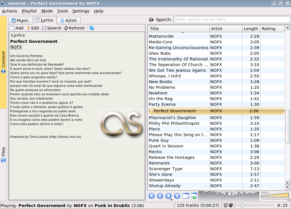Select Whoops, I Od'd track
Screen dimensions: 291x209
click(216, 76)
